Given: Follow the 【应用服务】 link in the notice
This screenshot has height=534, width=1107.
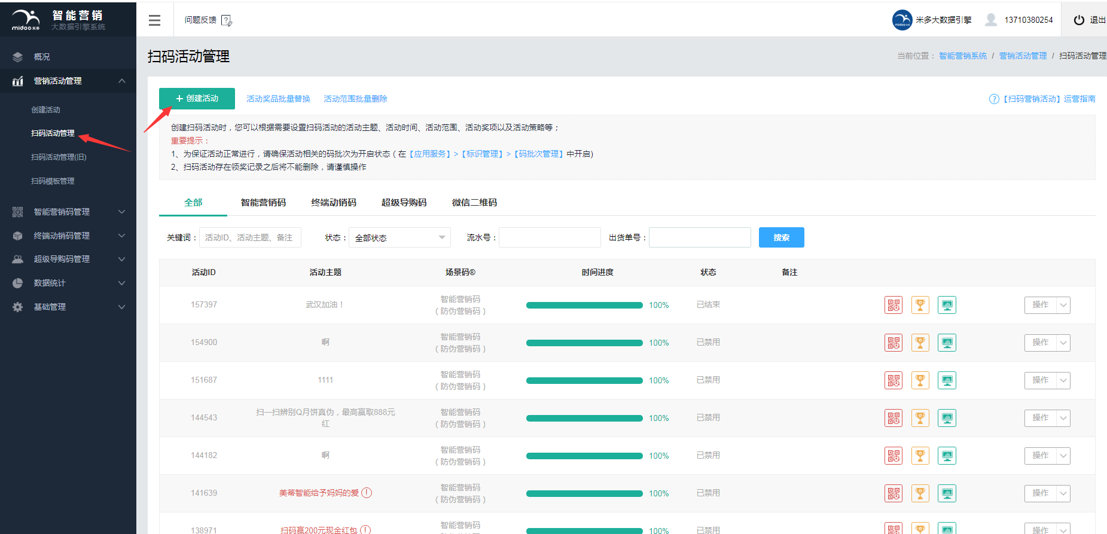Looking at the screenshot, I should pos(430,154).
